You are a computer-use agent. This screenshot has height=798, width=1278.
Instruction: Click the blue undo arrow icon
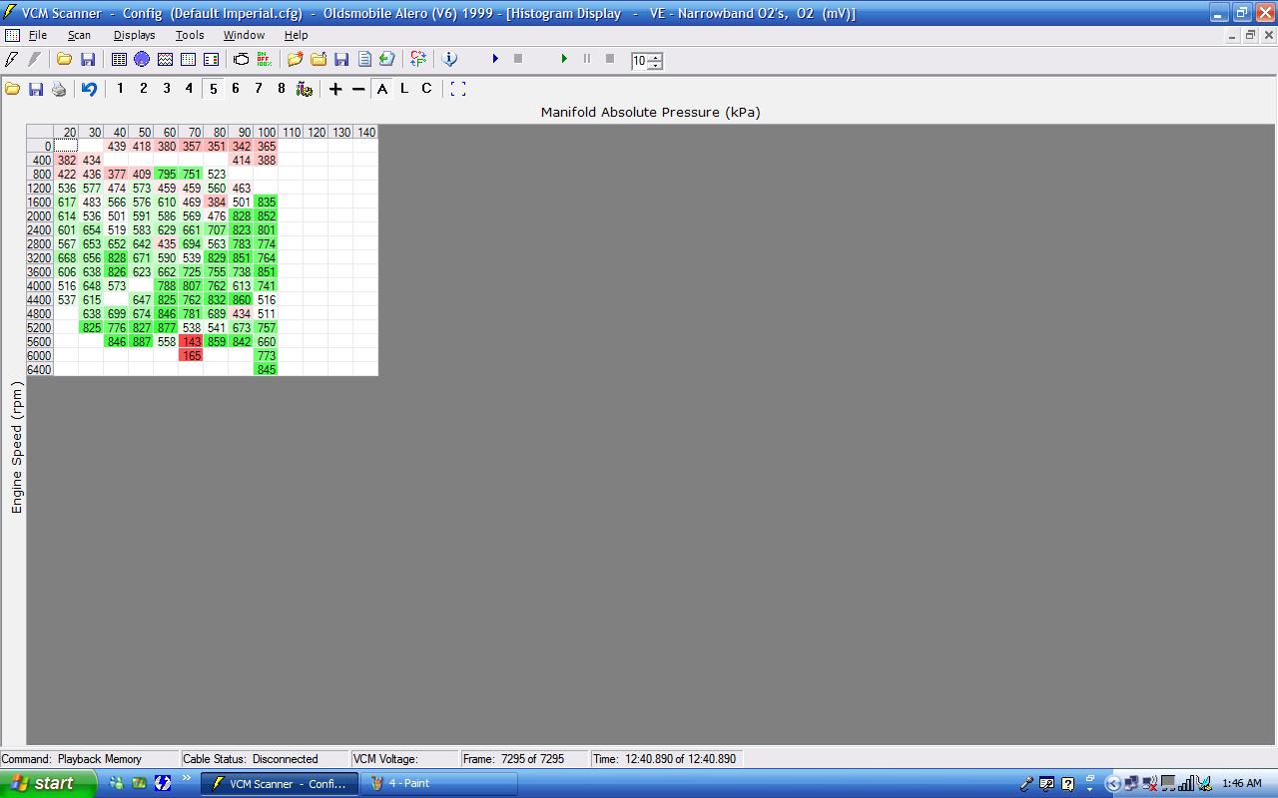coord(89,89)
